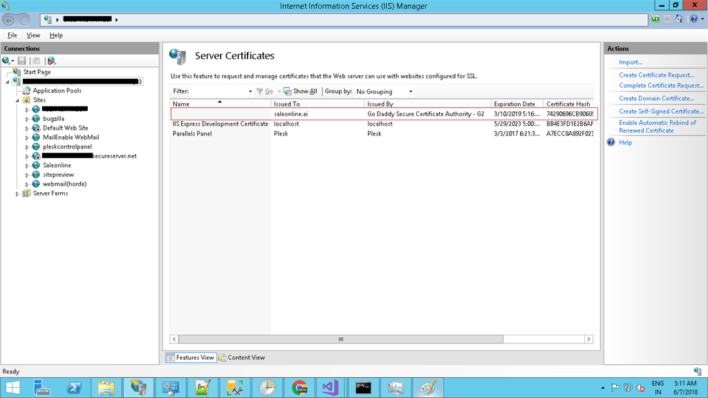Select Server Farms node
Image resolution: width=708 pixels, height=398 pixels.
coord(50,193)
